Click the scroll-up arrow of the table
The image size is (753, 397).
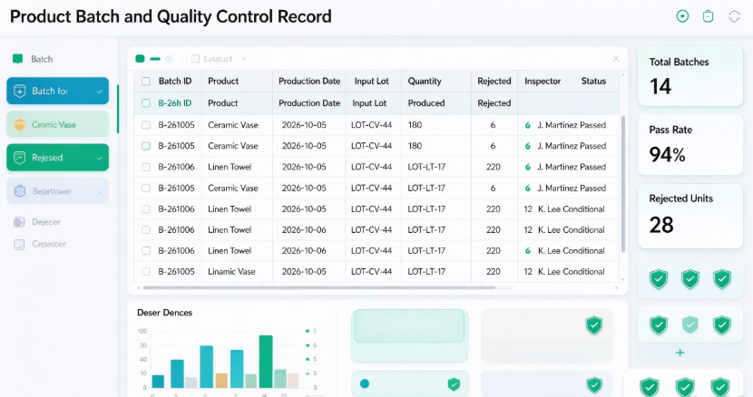tap(623, 75)
